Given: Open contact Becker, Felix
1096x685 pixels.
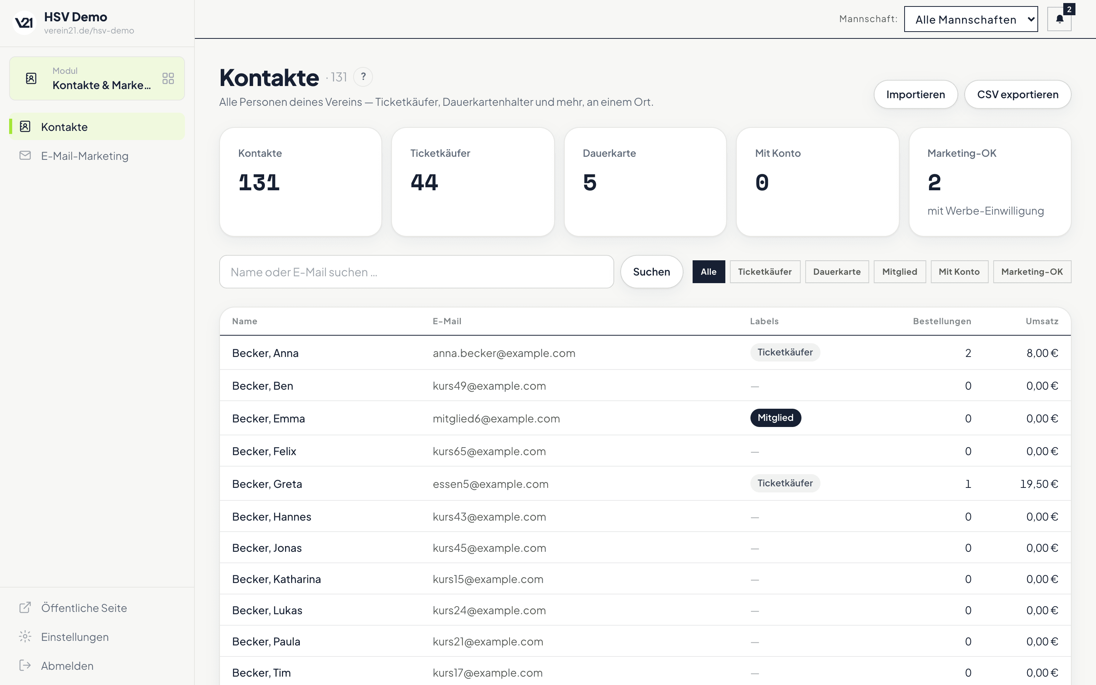Looking at the screenshot, I should (645, 451).
